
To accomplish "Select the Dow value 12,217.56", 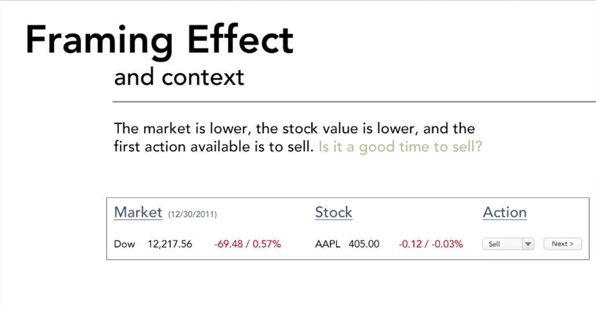I will (x=170, y=244).
